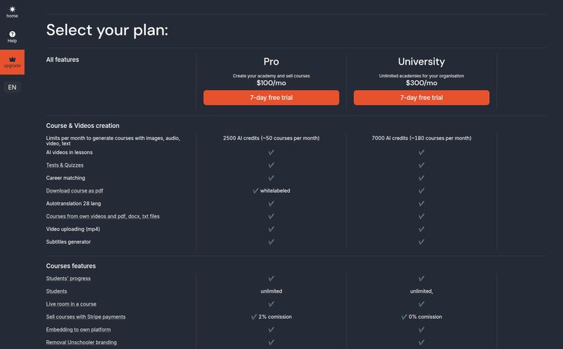Click University 0% comission checkmark
Image resolution: width=563 pixels, height=349 pixels.
click(404, 317)
